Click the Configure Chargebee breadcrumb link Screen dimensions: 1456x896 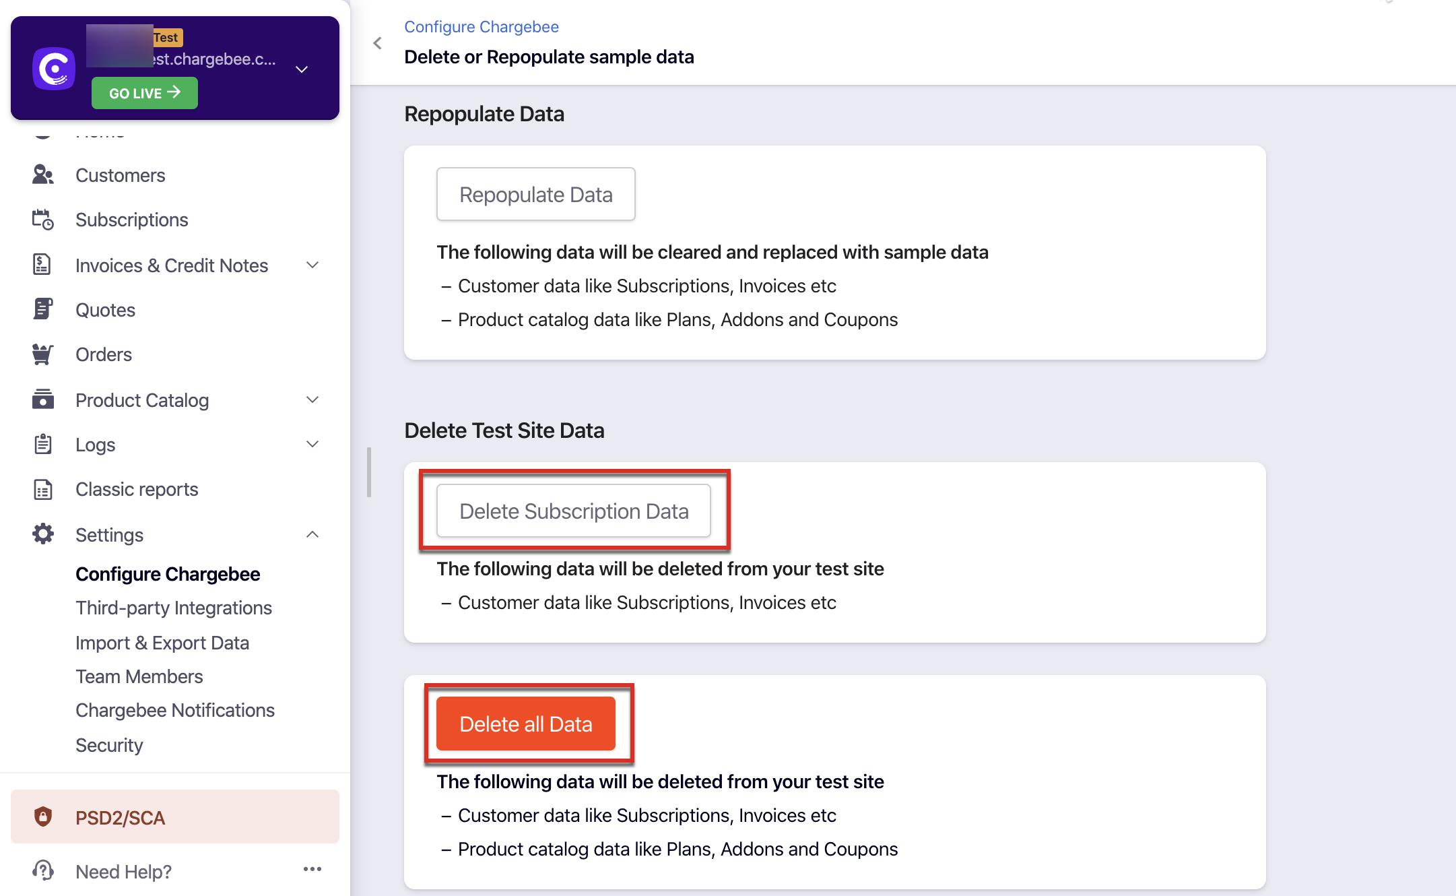pos(482,27)
